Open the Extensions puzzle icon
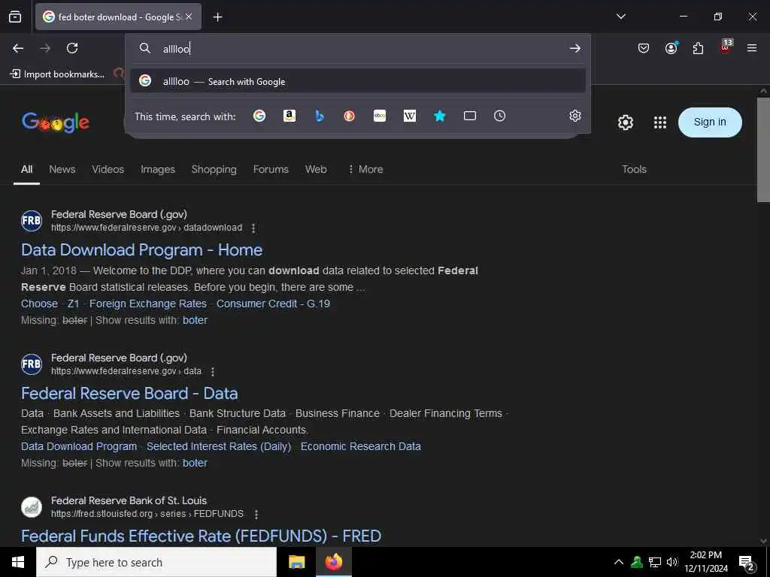The width and height of the screenshot is (770, 577). click(x=698, y=48)
